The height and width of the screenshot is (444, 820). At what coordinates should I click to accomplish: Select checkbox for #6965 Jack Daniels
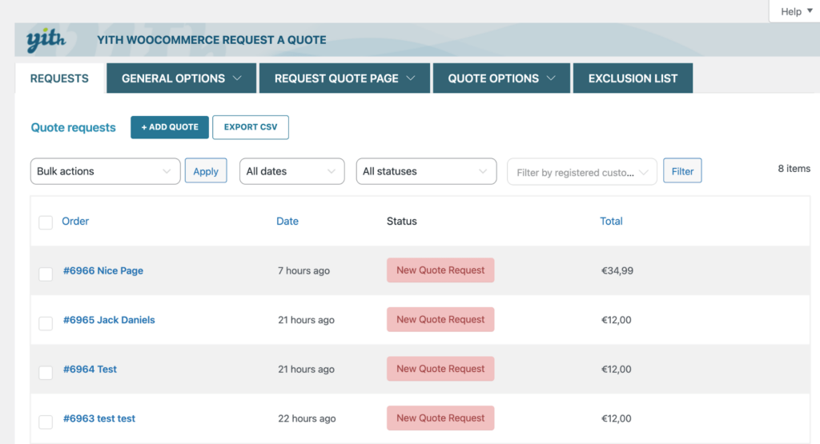pyautogui.click(x=46, y=323)
